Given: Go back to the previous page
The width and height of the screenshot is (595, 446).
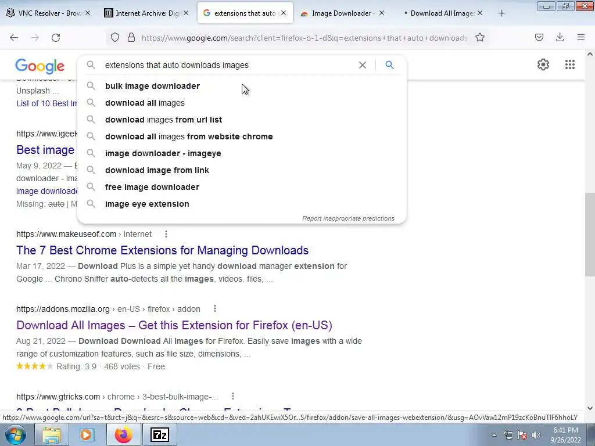Looking at the screenshot, I should (x=14, y=38).
